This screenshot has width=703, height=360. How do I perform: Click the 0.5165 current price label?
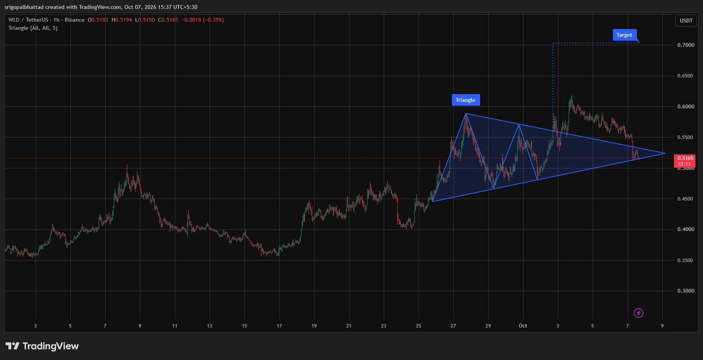coord(685,161)
